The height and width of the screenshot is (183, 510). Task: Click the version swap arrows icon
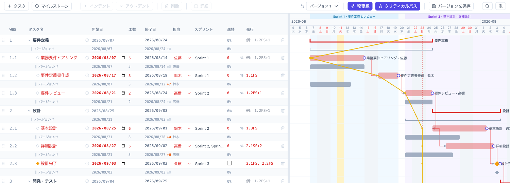(303, 6)
